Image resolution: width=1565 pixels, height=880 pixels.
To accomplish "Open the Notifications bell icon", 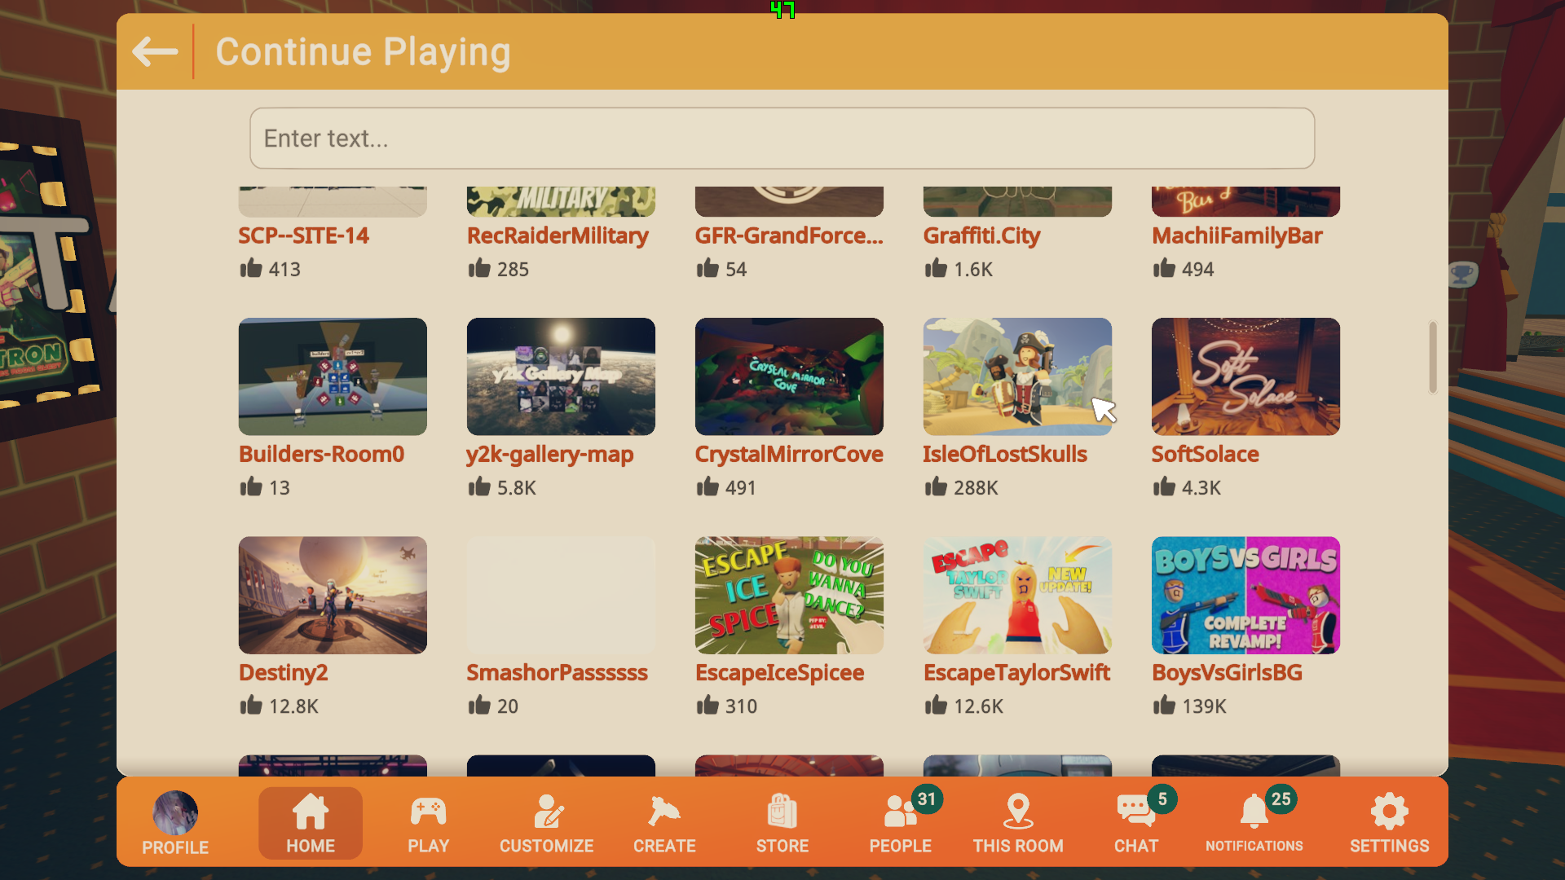I will (1254, 812).
